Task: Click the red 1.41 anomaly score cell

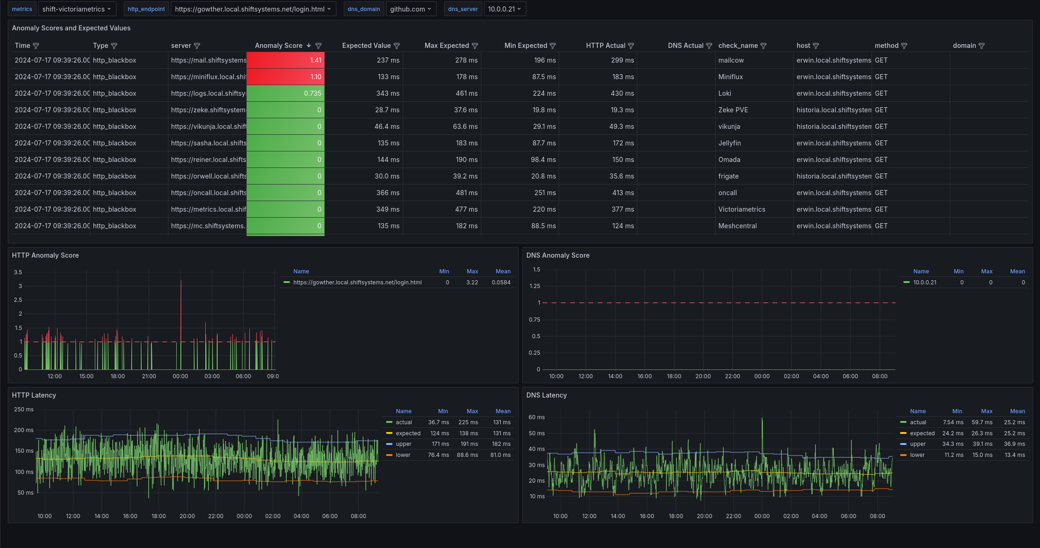Action: click(x=285, y=60)
